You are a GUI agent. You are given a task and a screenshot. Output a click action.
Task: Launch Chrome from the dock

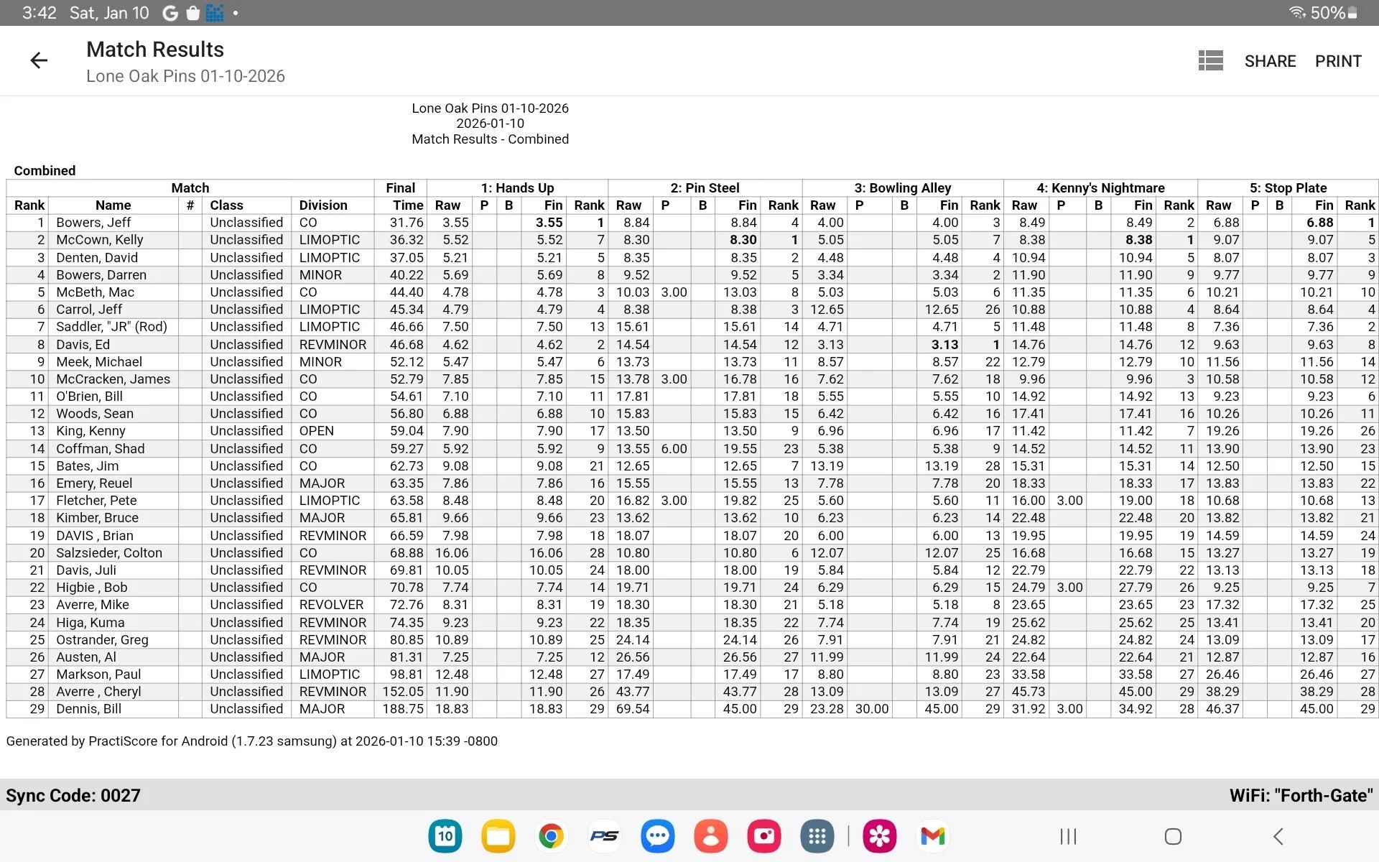(x=551, y=836)
